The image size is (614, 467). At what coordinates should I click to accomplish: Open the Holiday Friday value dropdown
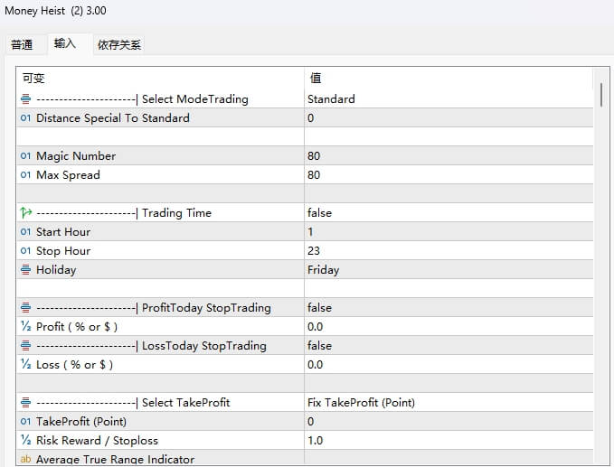[449, 270]
